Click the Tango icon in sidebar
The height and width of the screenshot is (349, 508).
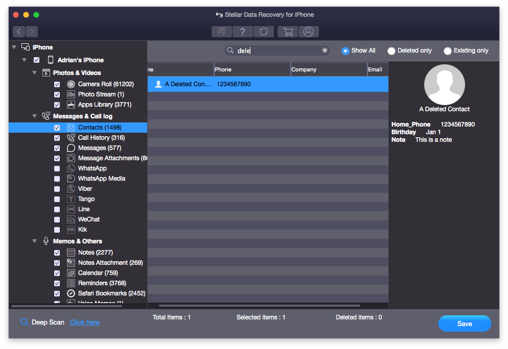(x=71, y=199)
